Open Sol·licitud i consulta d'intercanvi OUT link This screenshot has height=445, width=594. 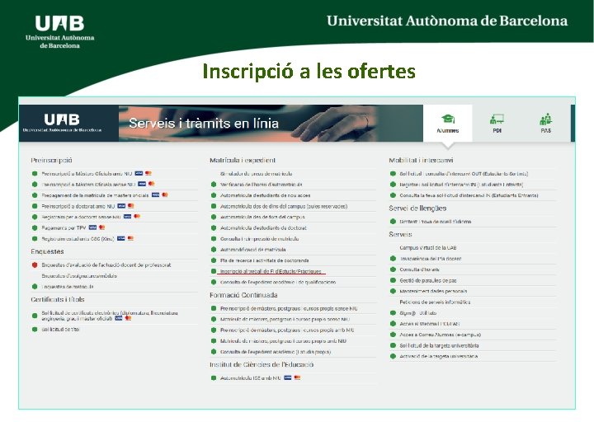[x=464, y=174]
